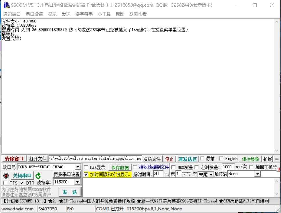Click the SSCOM application icon in title bar
This screenshot has height=213, width=281.
[6, 5]
